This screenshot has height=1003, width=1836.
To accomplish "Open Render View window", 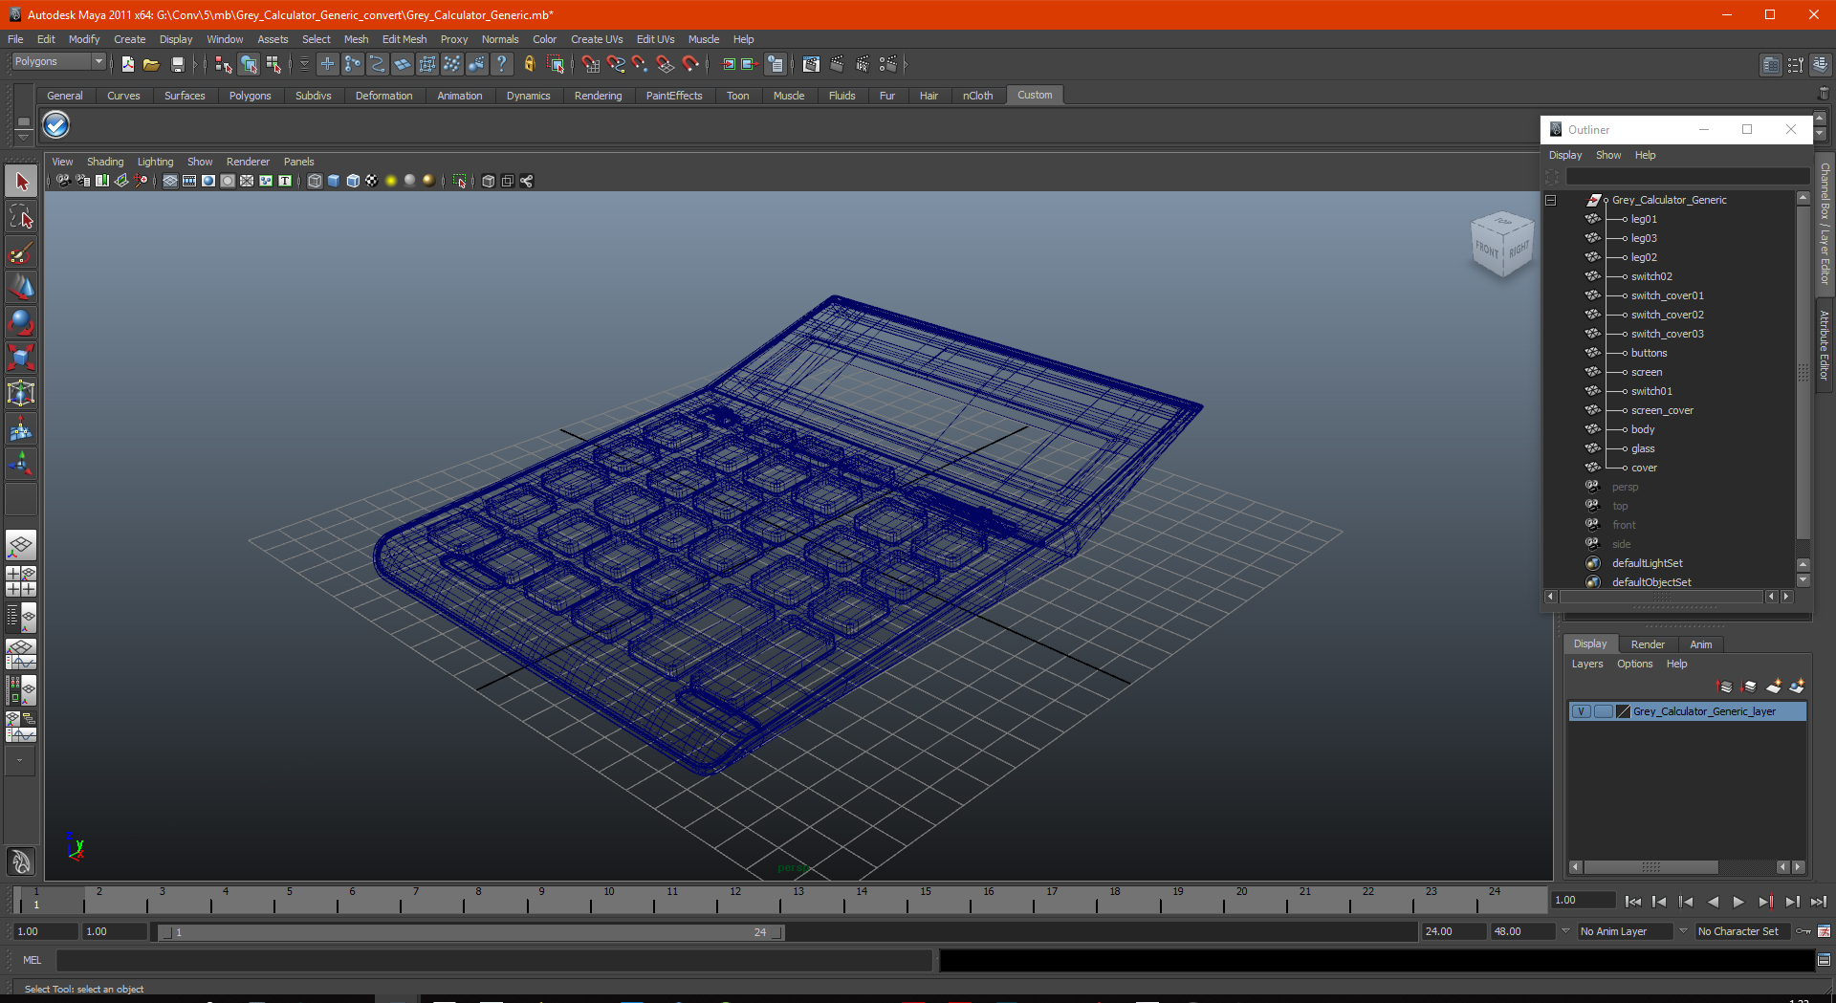I will tap(811, 64).
